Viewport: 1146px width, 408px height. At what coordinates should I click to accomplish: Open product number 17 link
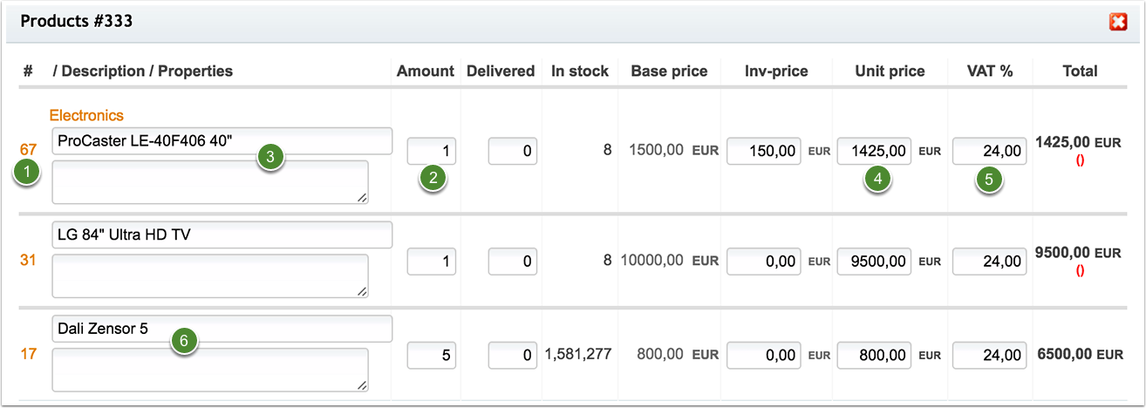(28, 355)
